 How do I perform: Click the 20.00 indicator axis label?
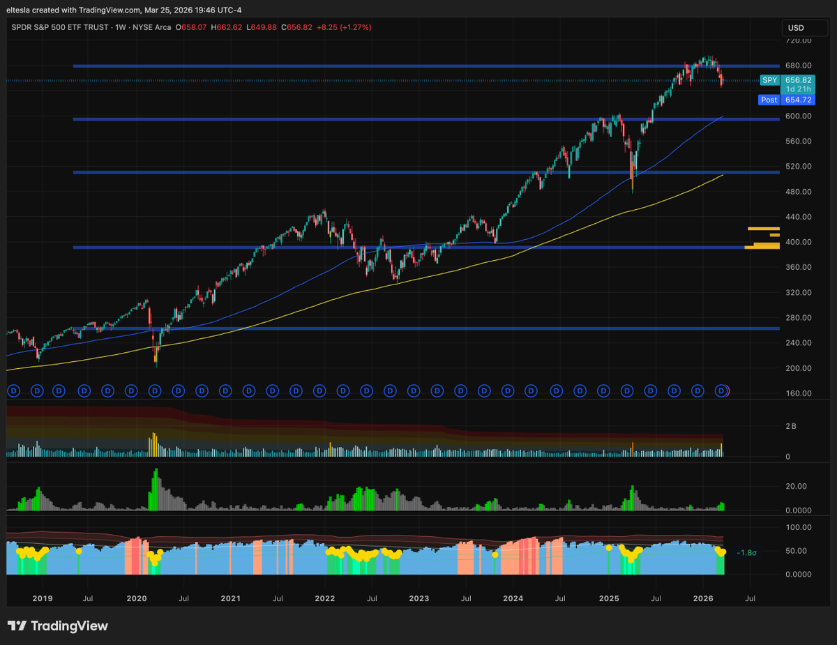(x=796, y=487)
